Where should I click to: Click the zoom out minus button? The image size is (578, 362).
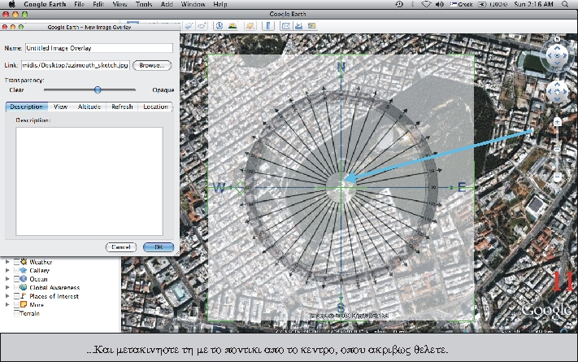(558, 177)
